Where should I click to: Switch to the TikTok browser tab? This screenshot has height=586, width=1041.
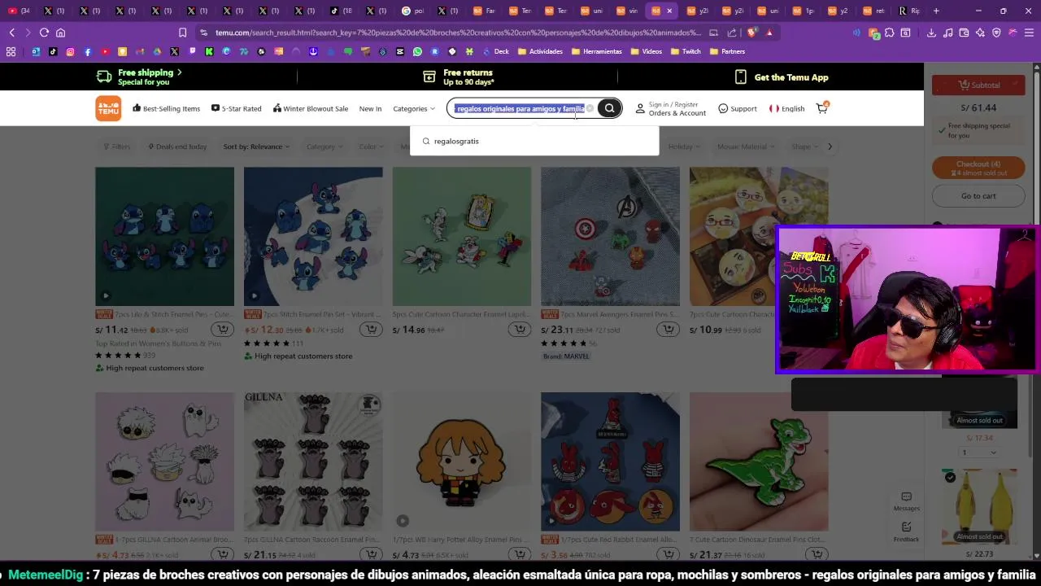click(x=342, y=11)
